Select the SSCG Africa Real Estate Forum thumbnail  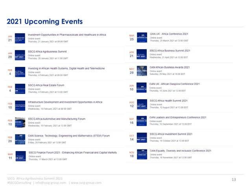tap(20, 89)
